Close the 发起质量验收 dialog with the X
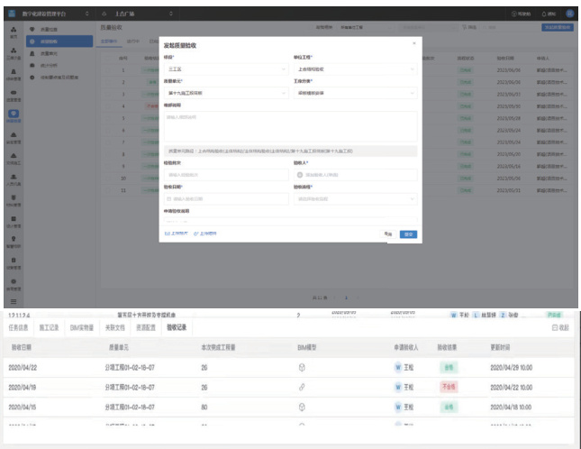581x449 pixels. 414,43
